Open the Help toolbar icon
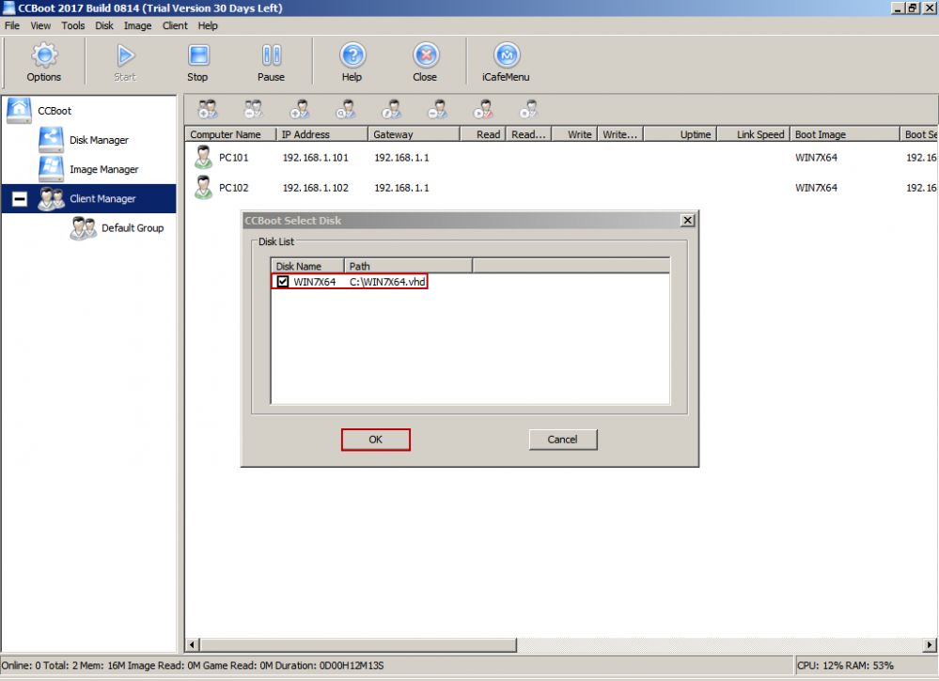 tap(352, 55)
